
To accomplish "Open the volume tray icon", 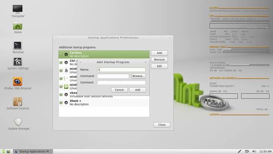I will [x=254, y=151].
